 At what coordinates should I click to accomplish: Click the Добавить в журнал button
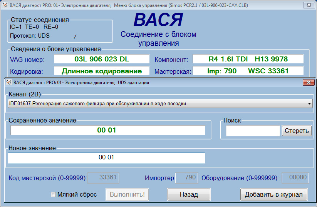[274, 194]
